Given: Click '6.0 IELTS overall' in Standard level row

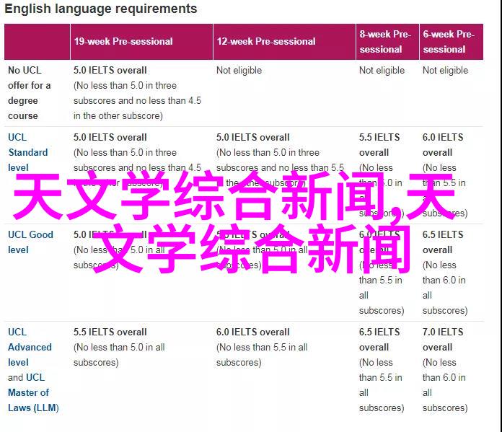Looking at the screenshot, I should pos(443,145).
